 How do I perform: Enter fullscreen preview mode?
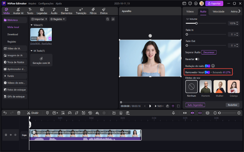tap(178, 106)
